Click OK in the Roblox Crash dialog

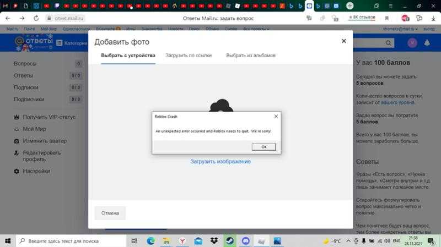pos(263,147)
